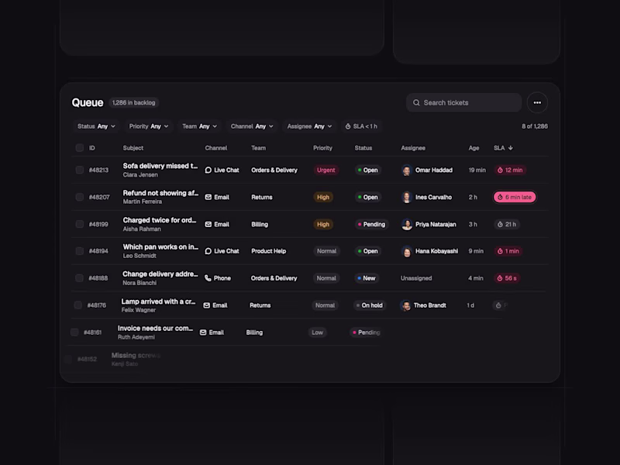The image size is (620, 465).
Task: Click the Live Chat icon on #48194
Action: [208, 251]
